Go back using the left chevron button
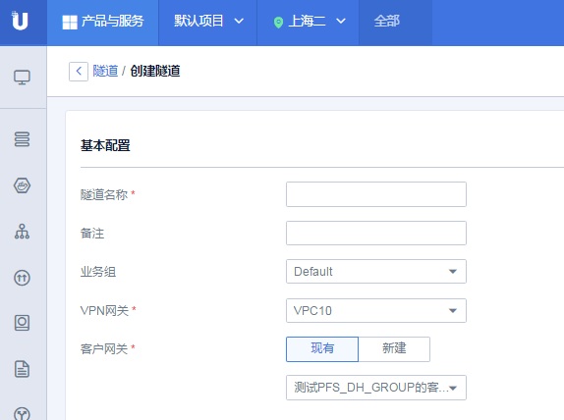Image resolution: width=564 pixels, height=420 pixels. point(79,71)
